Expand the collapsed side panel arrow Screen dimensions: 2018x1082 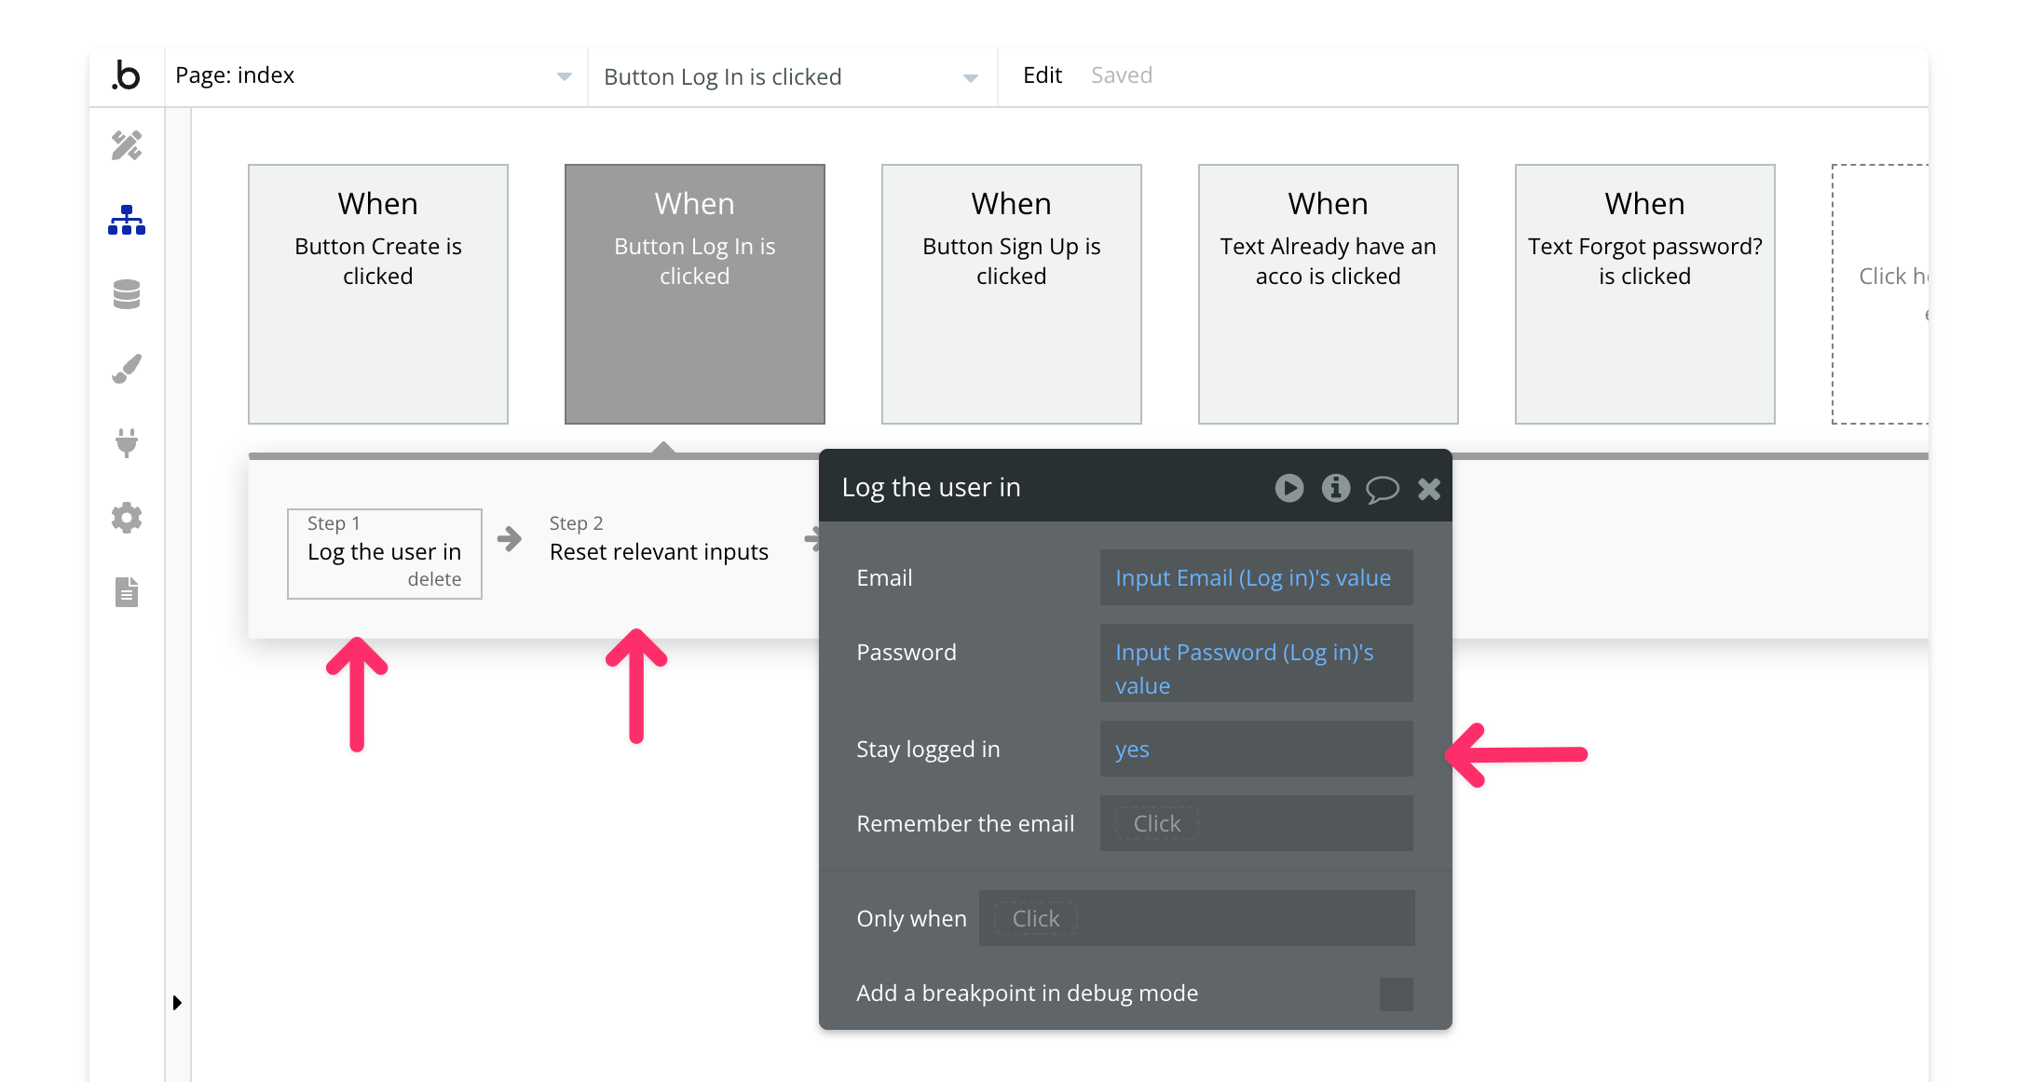click(x=177, y=1003)
